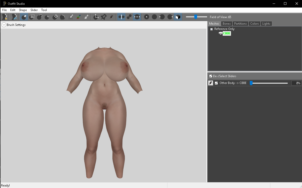Switch to the Partitions tab
Screen dimensions: 302x188
[x=240, y=24]
